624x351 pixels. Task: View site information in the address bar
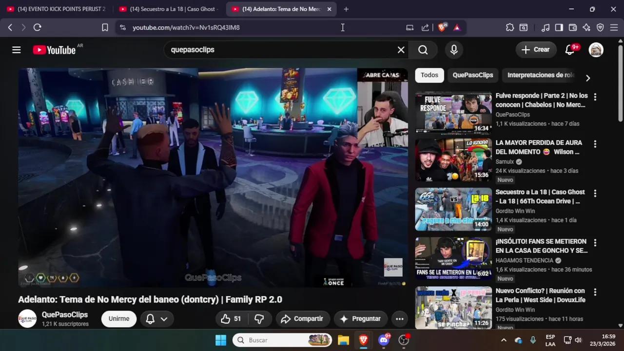122,27
